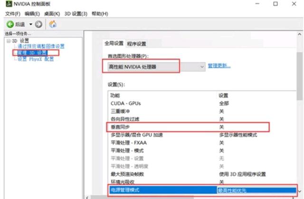Click the grey Forward arrow icon
Image resolution: width=304 pixels, height=199 pixels.
(x=38, y=24)
